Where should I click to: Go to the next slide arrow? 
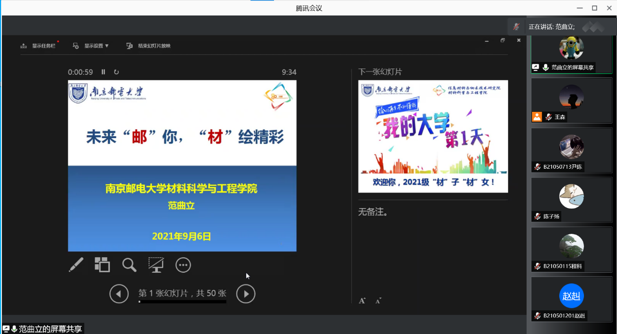click(x=245, y=294)
